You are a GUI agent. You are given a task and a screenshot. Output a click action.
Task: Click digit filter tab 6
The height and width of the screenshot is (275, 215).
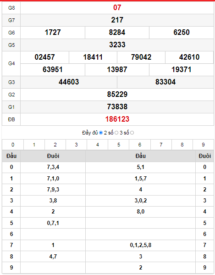(140, 145)
